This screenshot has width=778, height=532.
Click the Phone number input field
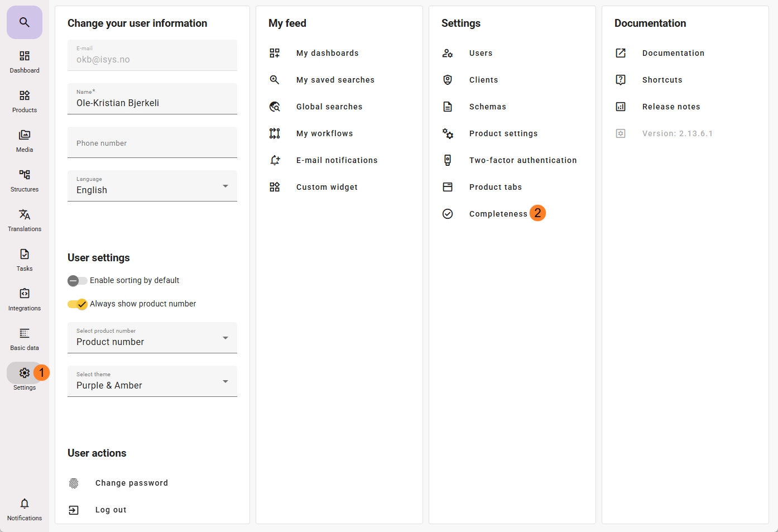click(152, 143)
